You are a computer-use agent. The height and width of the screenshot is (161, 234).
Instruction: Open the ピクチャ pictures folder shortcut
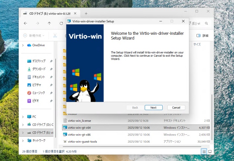click(37, 85)
